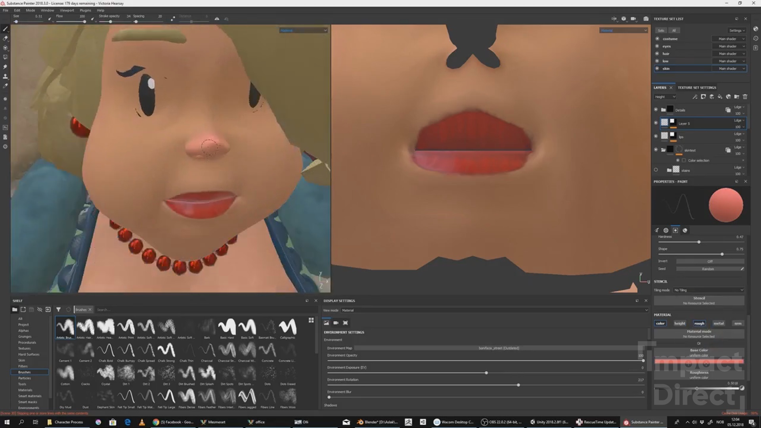Open the Height channel dropdown in Layers
Viewport: 761px width, 428px height.
coord(665,97)
